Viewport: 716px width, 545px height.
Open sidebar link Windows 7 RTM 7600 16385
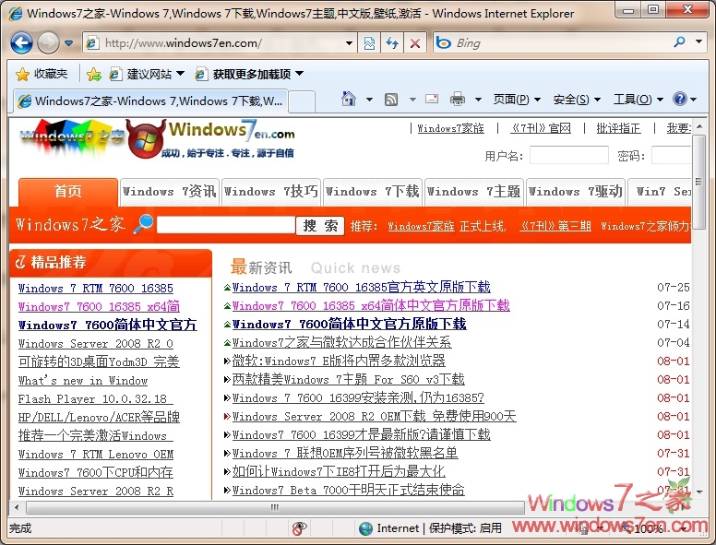[x=96, y=289]
